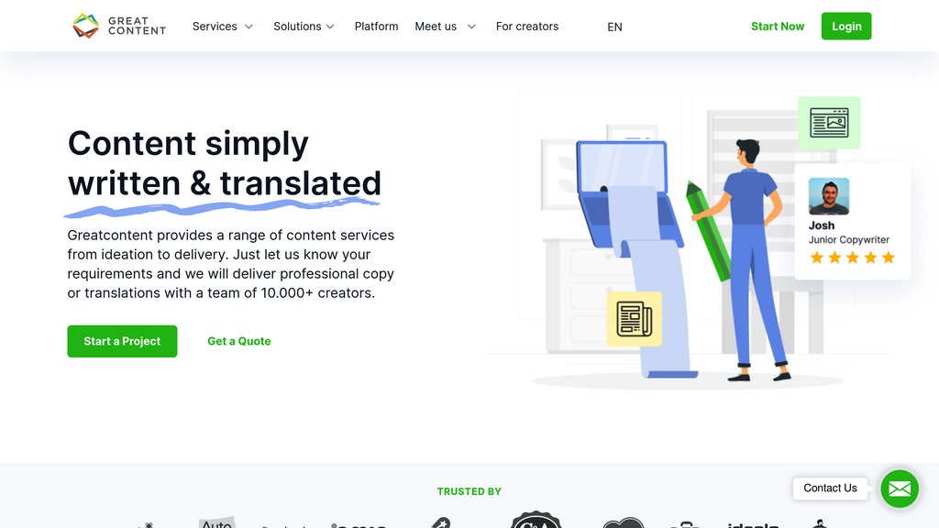This screenshot has height=528, width=939.
Task: Click the Start a Project button
Action: tap(122, 341)
